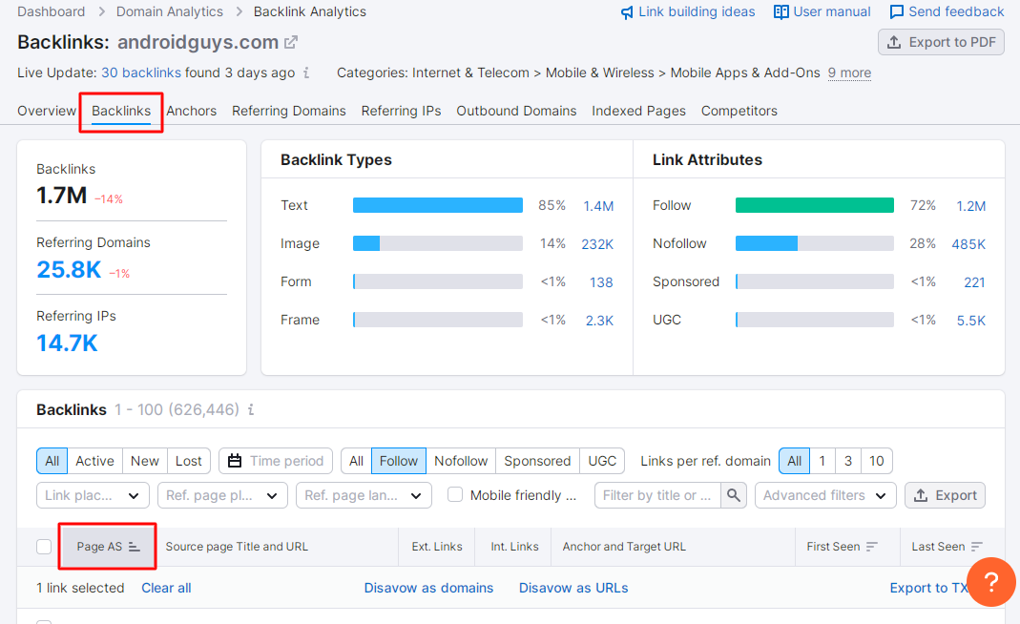Open the 14.7K Referring IPs value
Screen dimensions: 1020x624
tap(67, 343)
